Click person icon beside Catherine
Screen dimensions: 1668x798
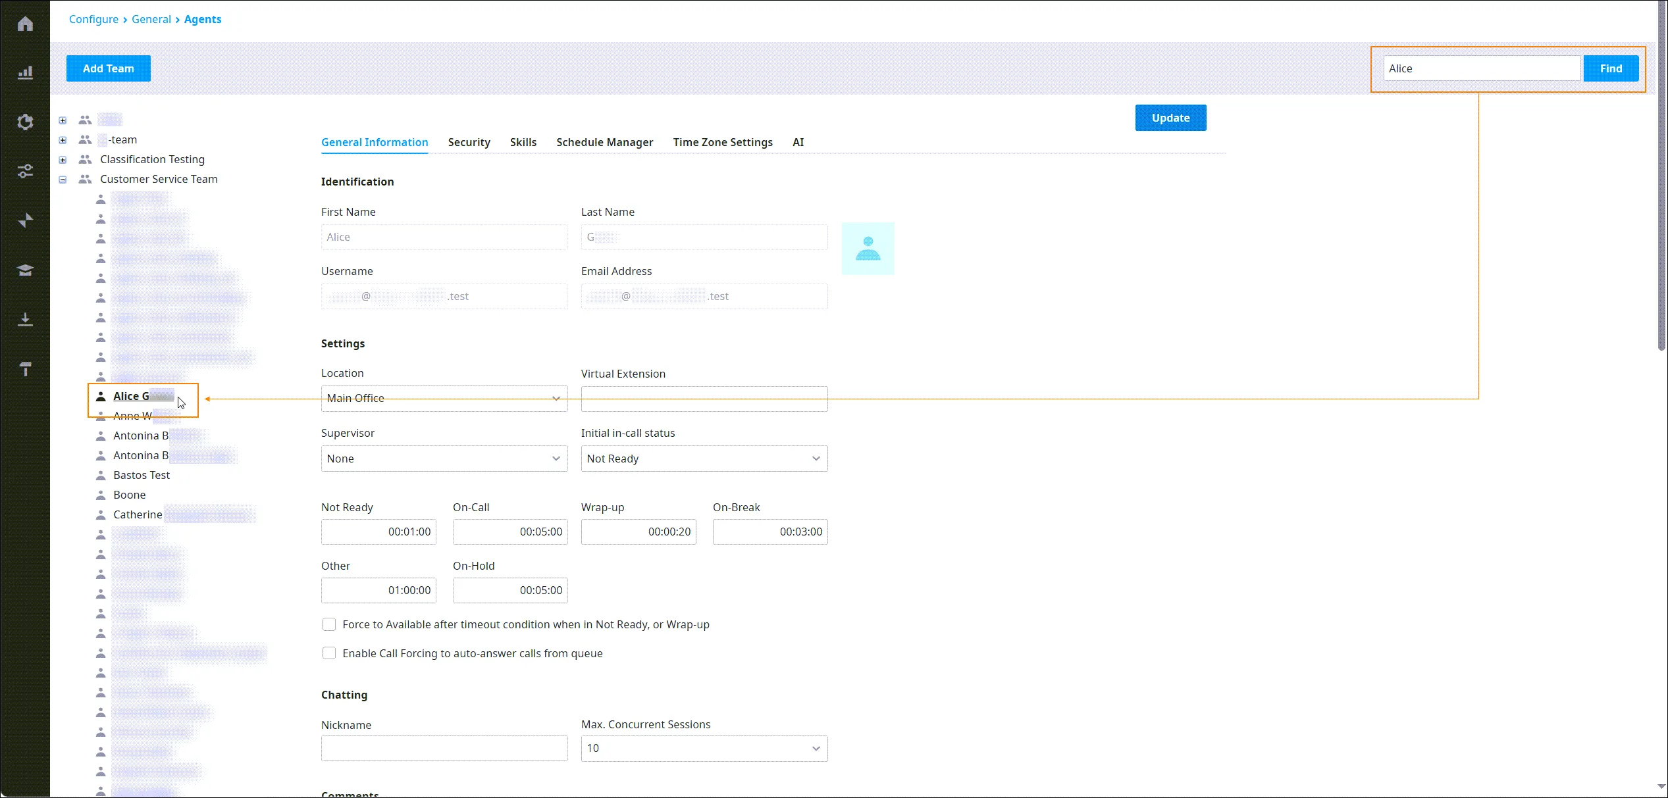[x=101, y=514]
